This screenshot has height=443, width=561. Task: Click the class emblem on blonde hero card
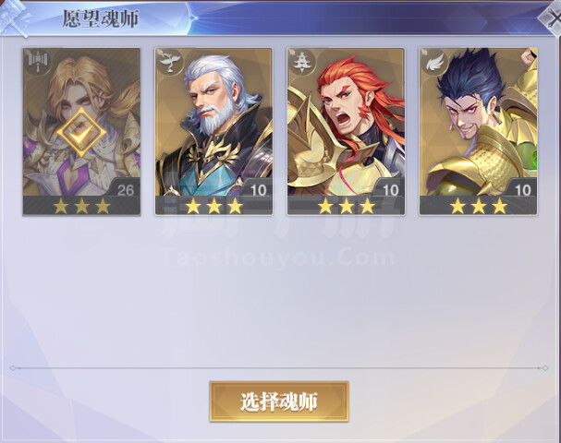click(x=38, y=62)
